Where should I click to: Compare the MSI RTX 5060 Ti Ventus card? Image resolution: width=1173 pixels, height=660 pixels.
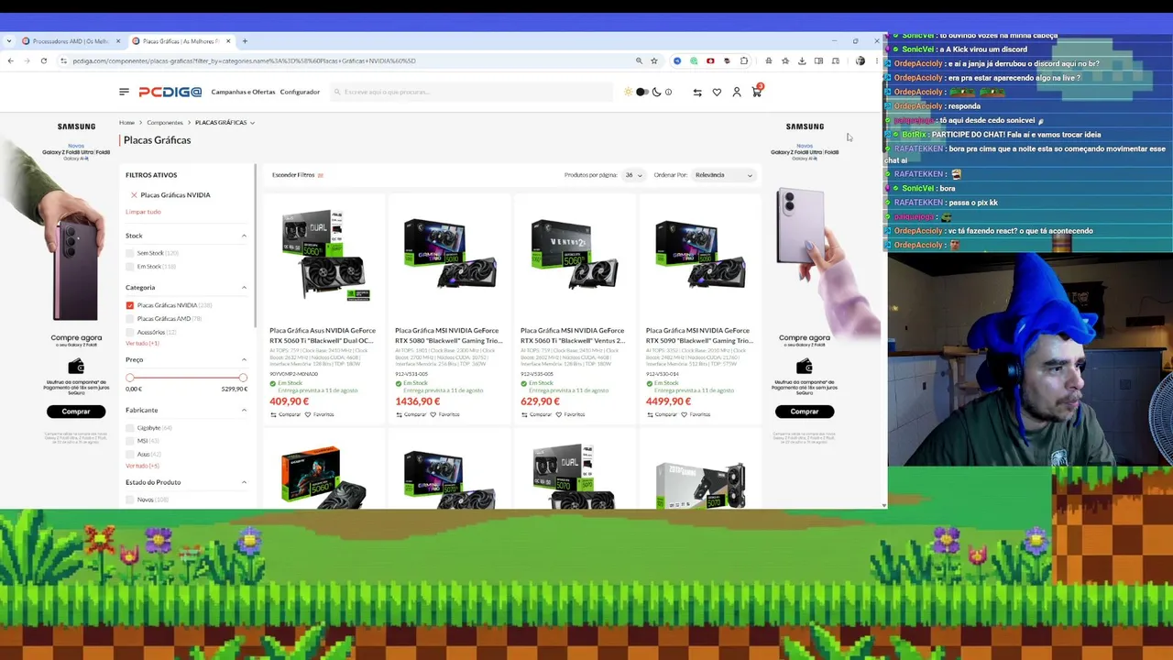pos(536,414)
